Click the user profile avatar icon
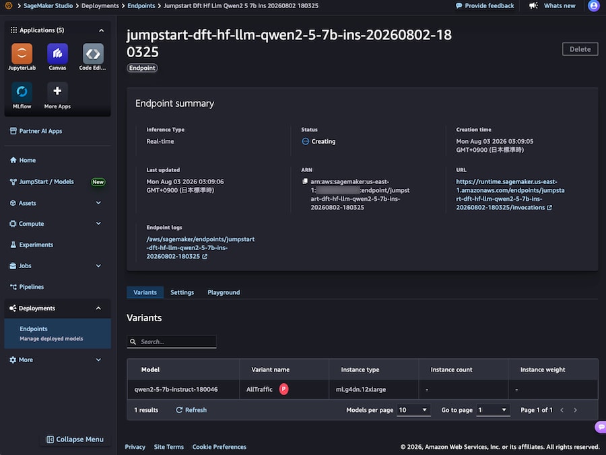 [x=594, y=6]
